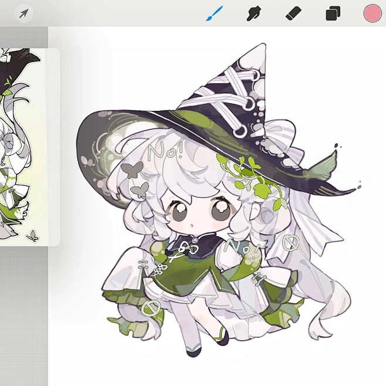
Task: Select the Eraser tool
Action: [x=293, y=13]
